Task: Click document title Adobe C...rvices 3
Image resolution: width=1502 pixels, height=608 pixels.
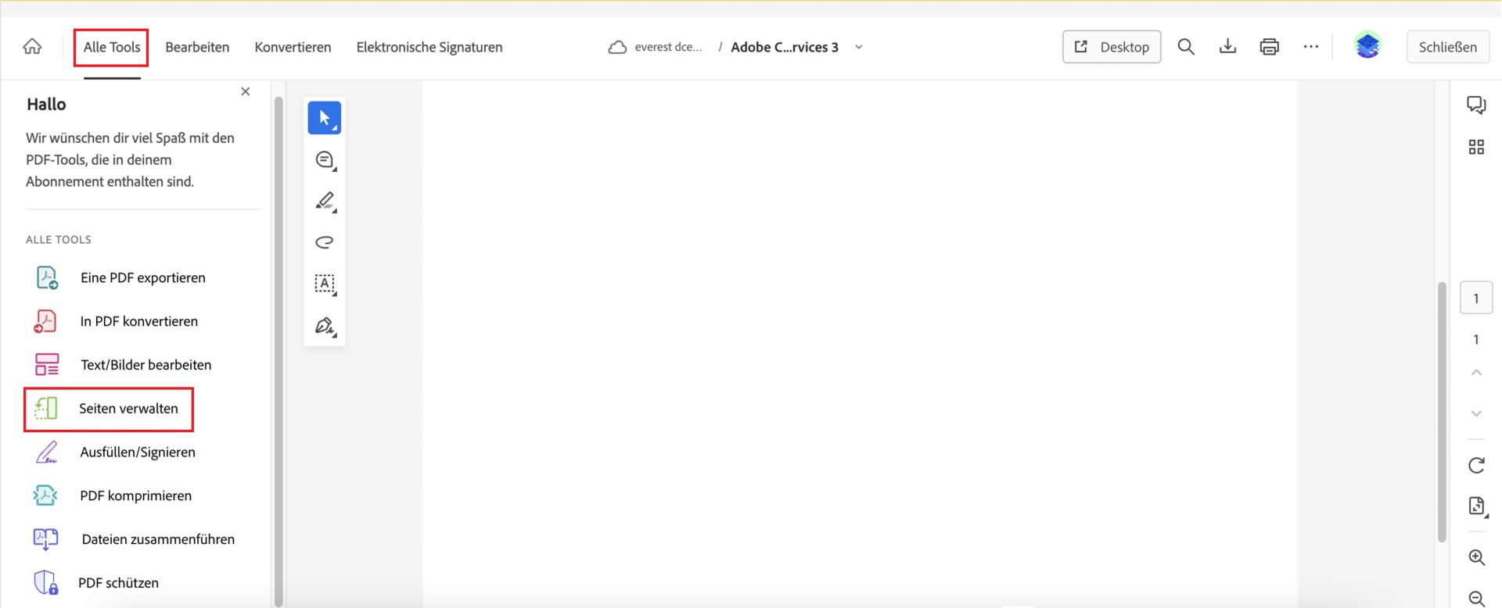Action: pos(785,47)
